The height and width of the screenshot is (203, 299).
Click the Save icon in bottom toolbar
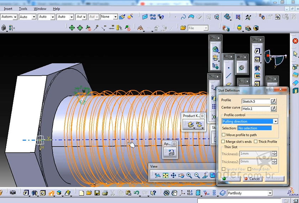point(97,193)
